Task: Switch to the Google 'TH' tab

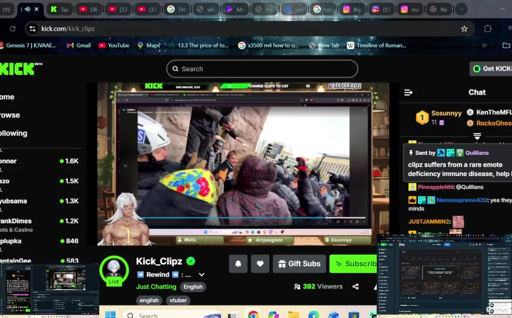Action: point(177,9)
